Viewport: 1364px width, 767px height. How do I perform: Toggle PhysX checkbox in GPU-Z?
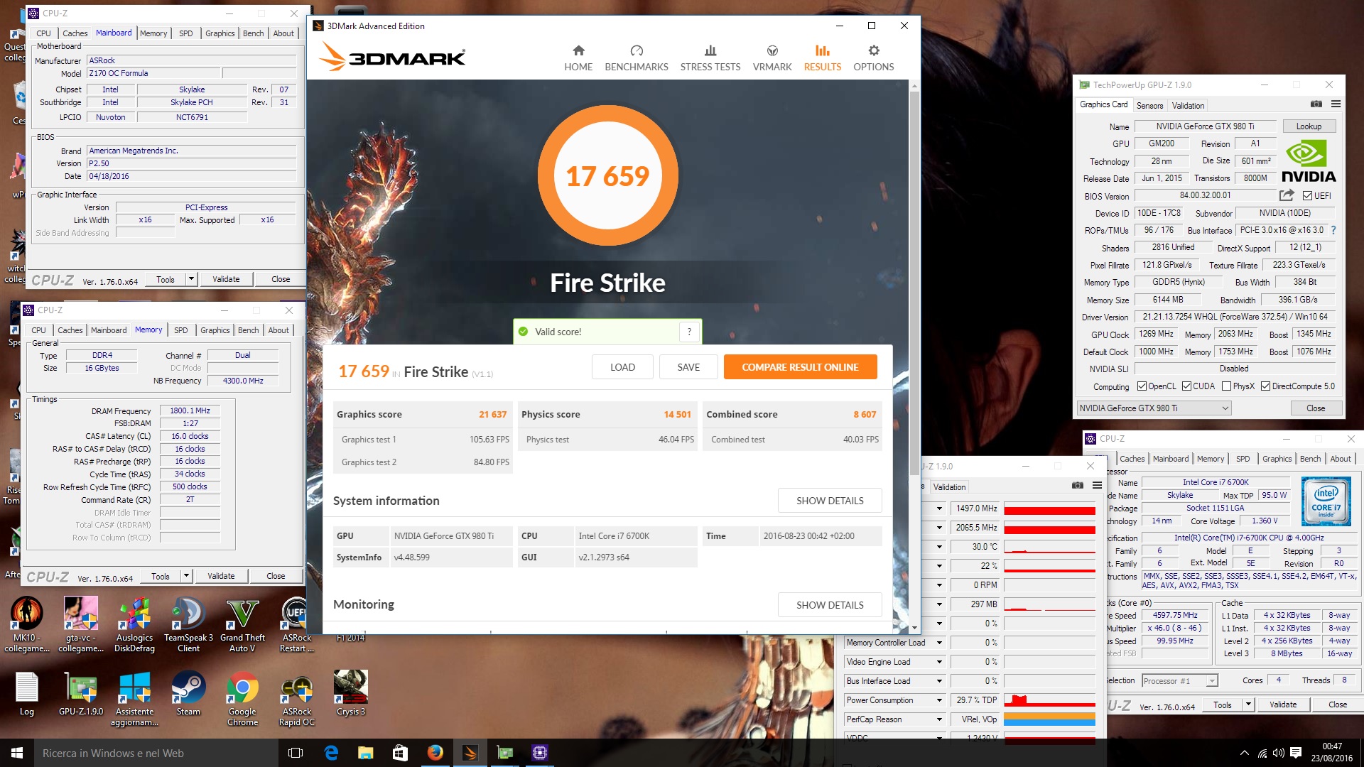click(1226, 386)
